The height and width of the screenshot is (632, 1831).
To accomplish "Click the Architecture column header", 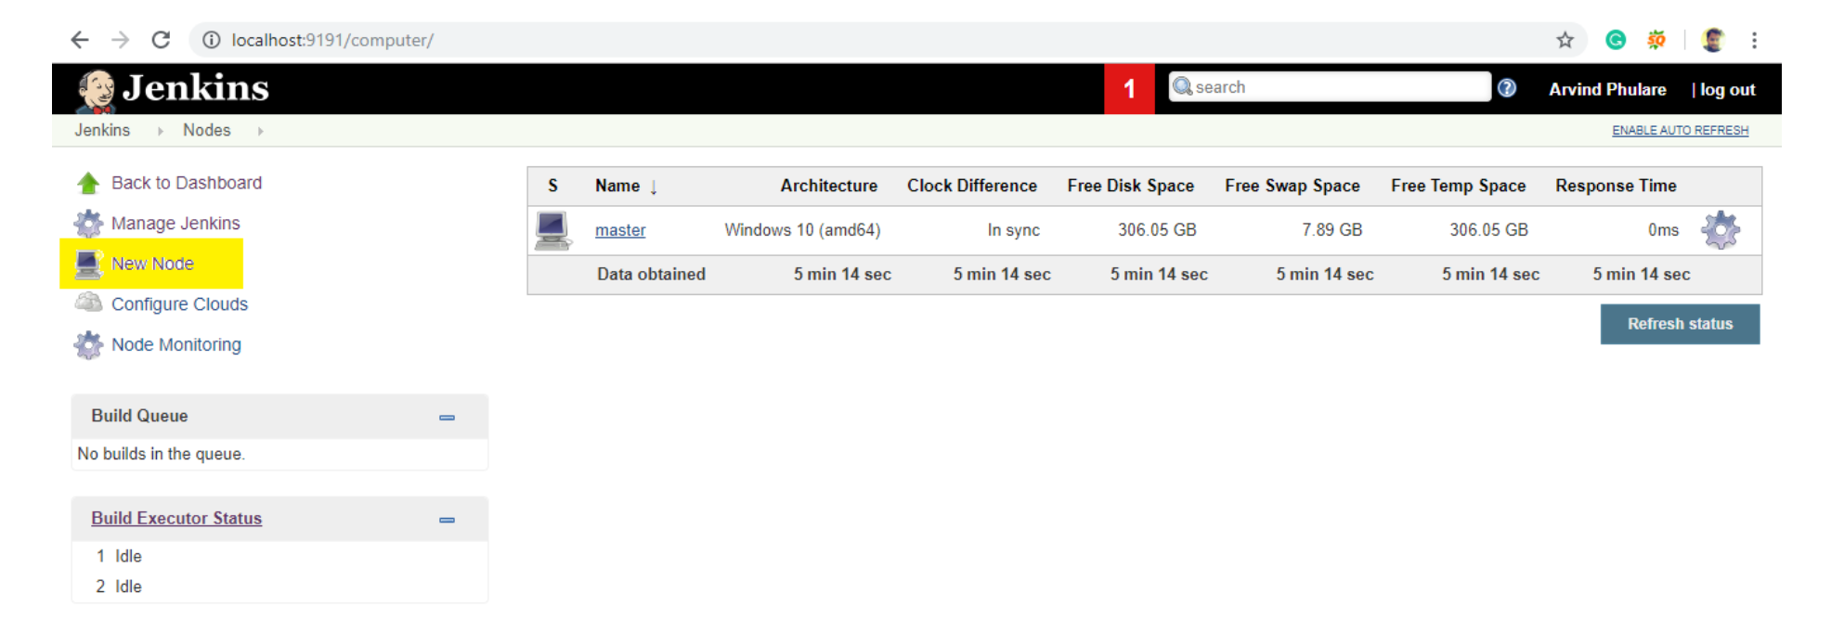I will (x=828, y=186).
